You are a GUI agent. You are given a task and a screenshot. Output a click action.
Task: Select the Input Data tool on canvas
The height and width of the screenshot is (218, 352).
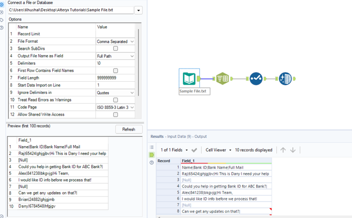pos(189,78)
